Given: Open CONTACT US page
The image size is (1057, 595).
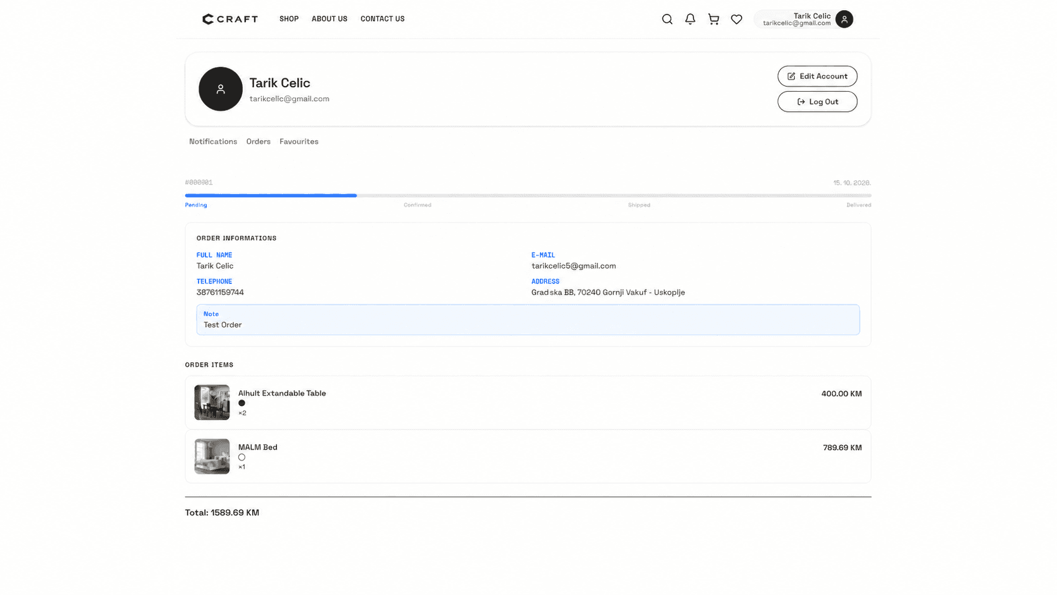Looking at the screenshot, I should (x=382, y=19).
